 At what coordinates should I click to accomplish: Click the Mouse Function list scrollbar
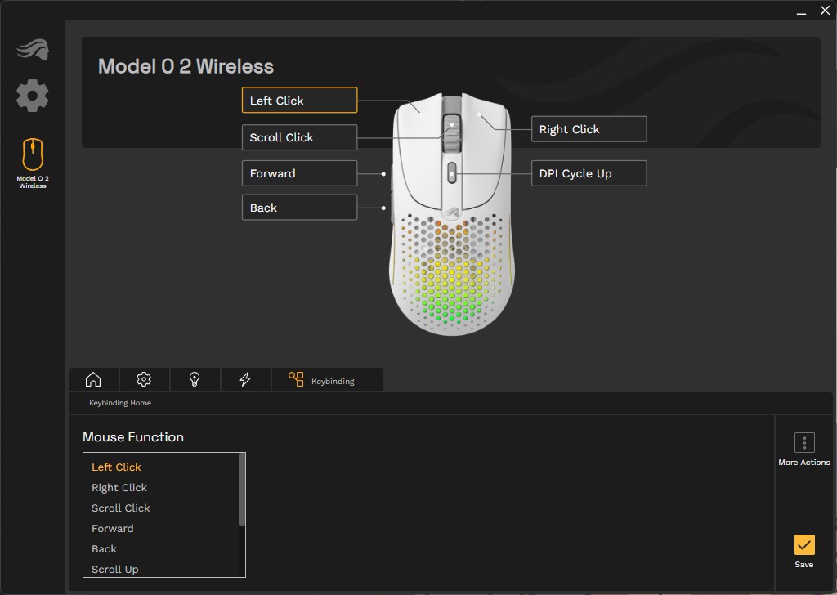(x=242, y=490)
